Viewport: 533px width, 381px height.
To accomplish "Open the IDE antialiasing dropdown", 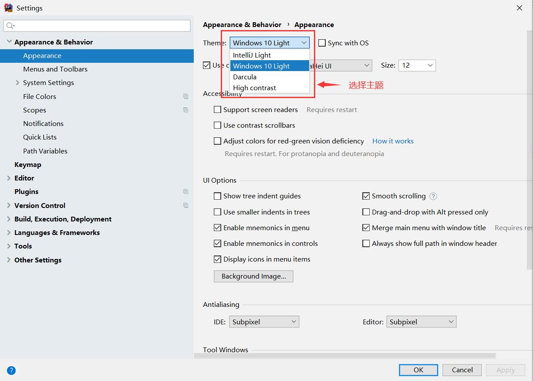I will pyautogui.click(x=264, y=322).
